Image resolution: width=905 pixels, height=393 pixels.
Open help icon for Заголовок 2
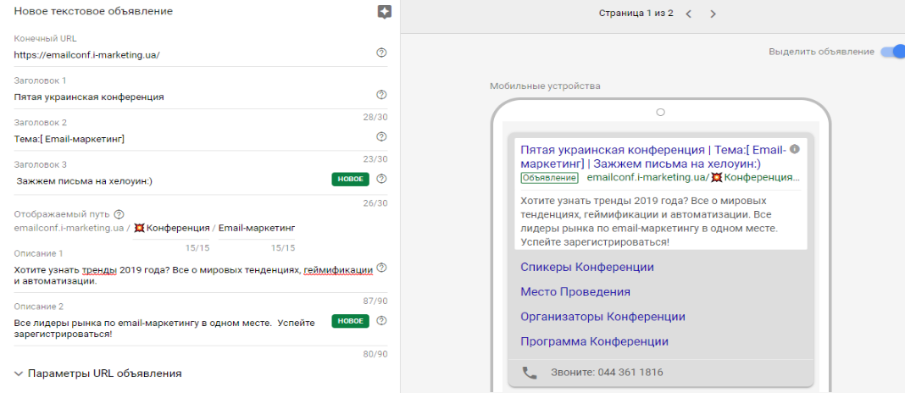click(x=381, y=136)
